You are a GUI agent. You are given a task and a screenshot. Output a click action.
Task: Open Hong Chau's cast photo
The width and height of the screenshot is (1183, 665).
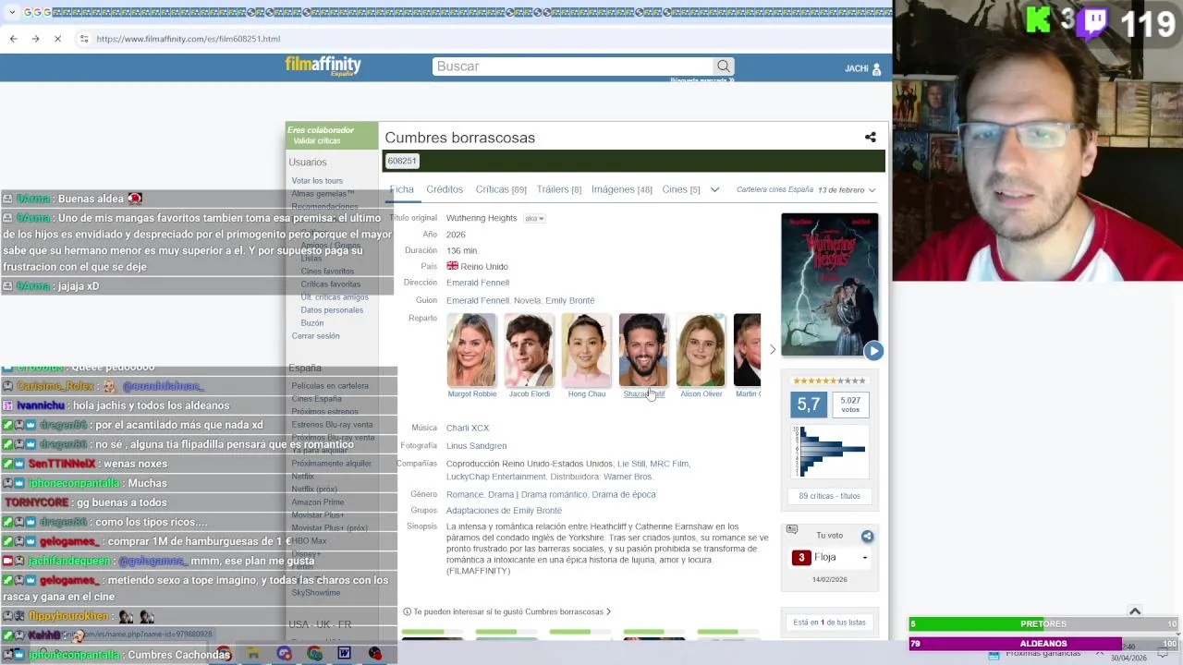(586, 350)
